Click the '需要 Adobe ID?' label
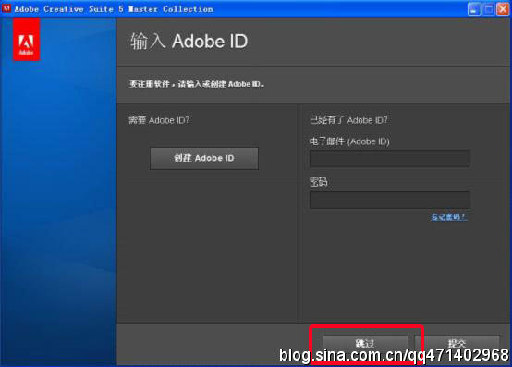This screenshot has height=367, width=512. [159, 120]
